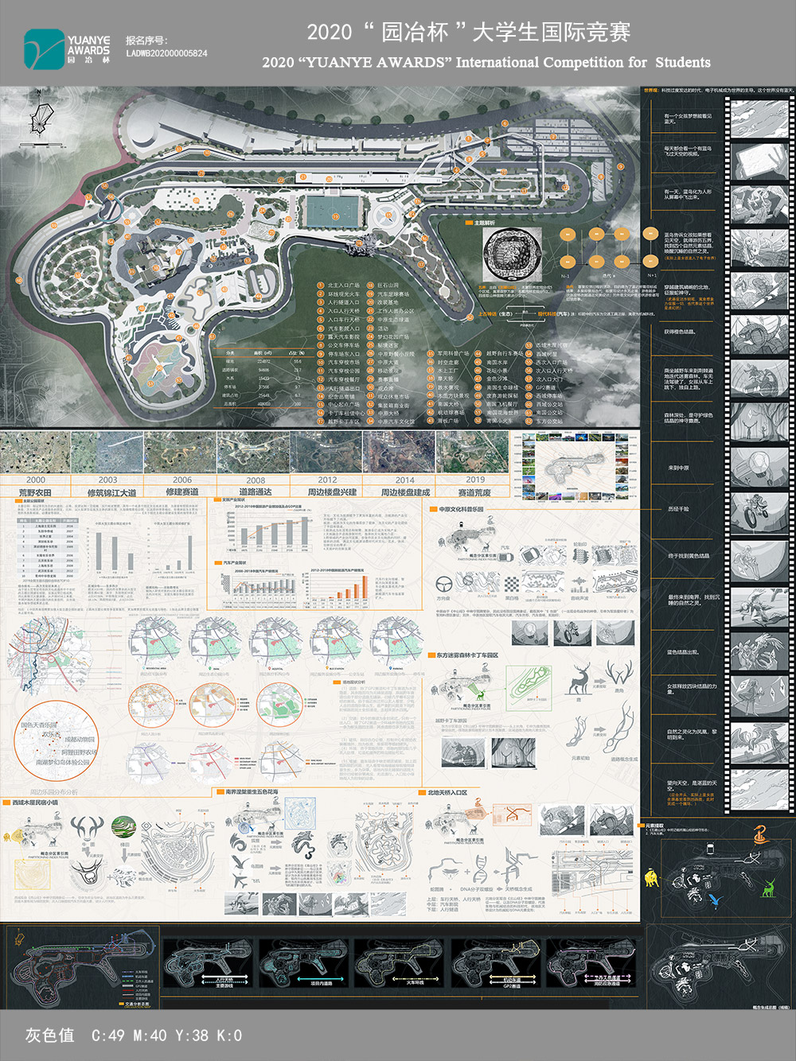The width and height of the screenshot is (796, 1061).
Task: Click the 周边楼盘兴建 timeline caption
Action: [332, 492]
